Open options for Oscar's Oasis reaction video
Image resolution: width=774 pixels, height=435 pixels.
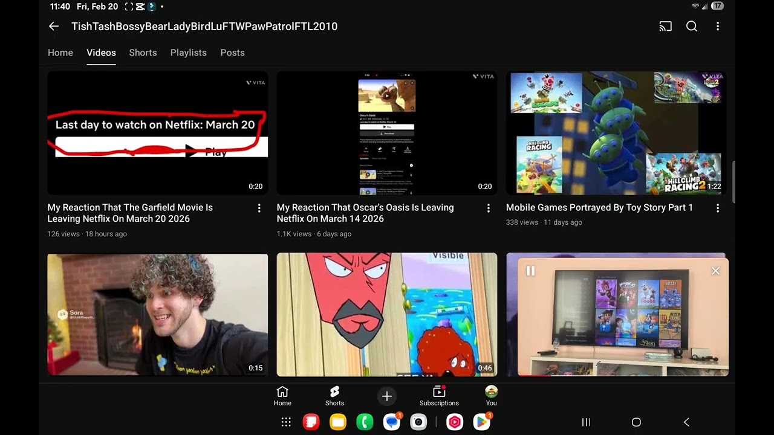(x=489, y=208)
